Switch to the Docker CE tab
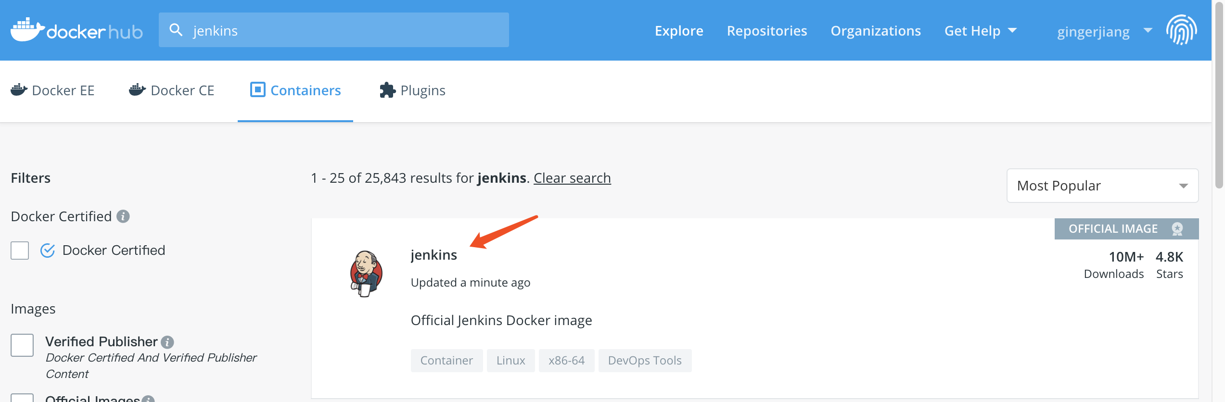The height and width of the screenshot is (402, 1225). click(172, 90)
